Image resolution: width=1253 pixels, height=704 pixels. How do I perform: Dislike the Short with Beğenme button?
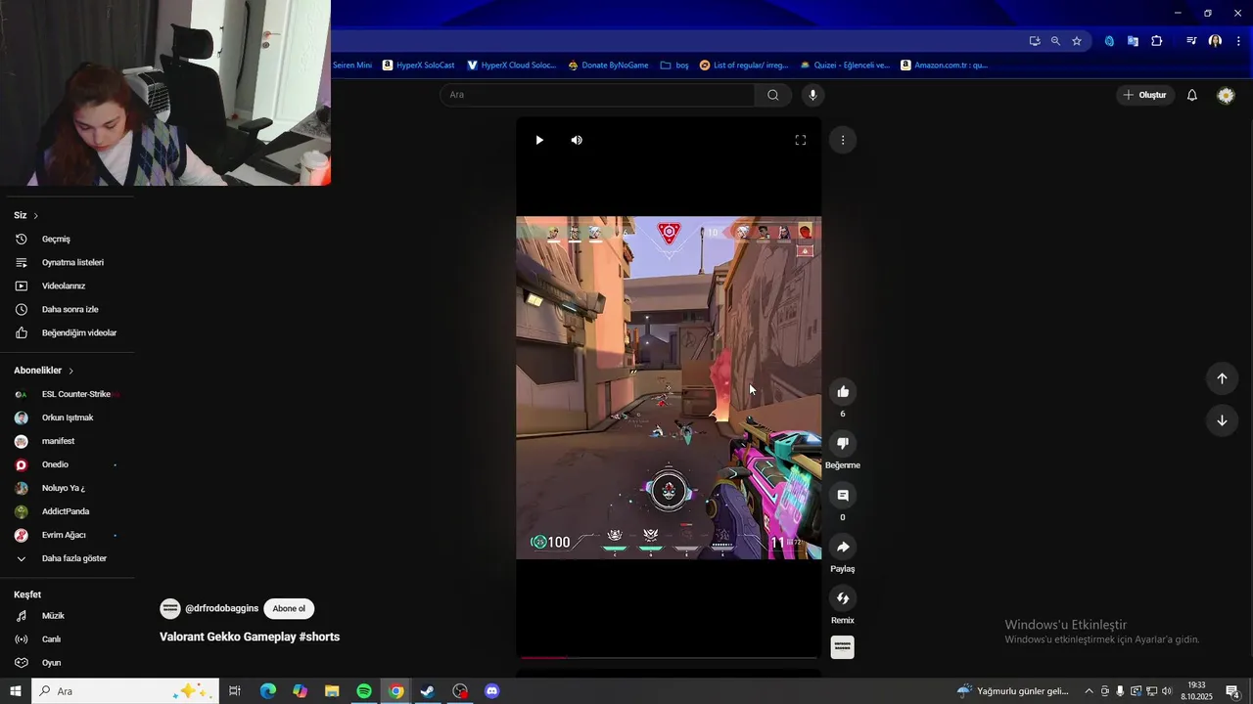pyautogui.click(x=843, y=444)
